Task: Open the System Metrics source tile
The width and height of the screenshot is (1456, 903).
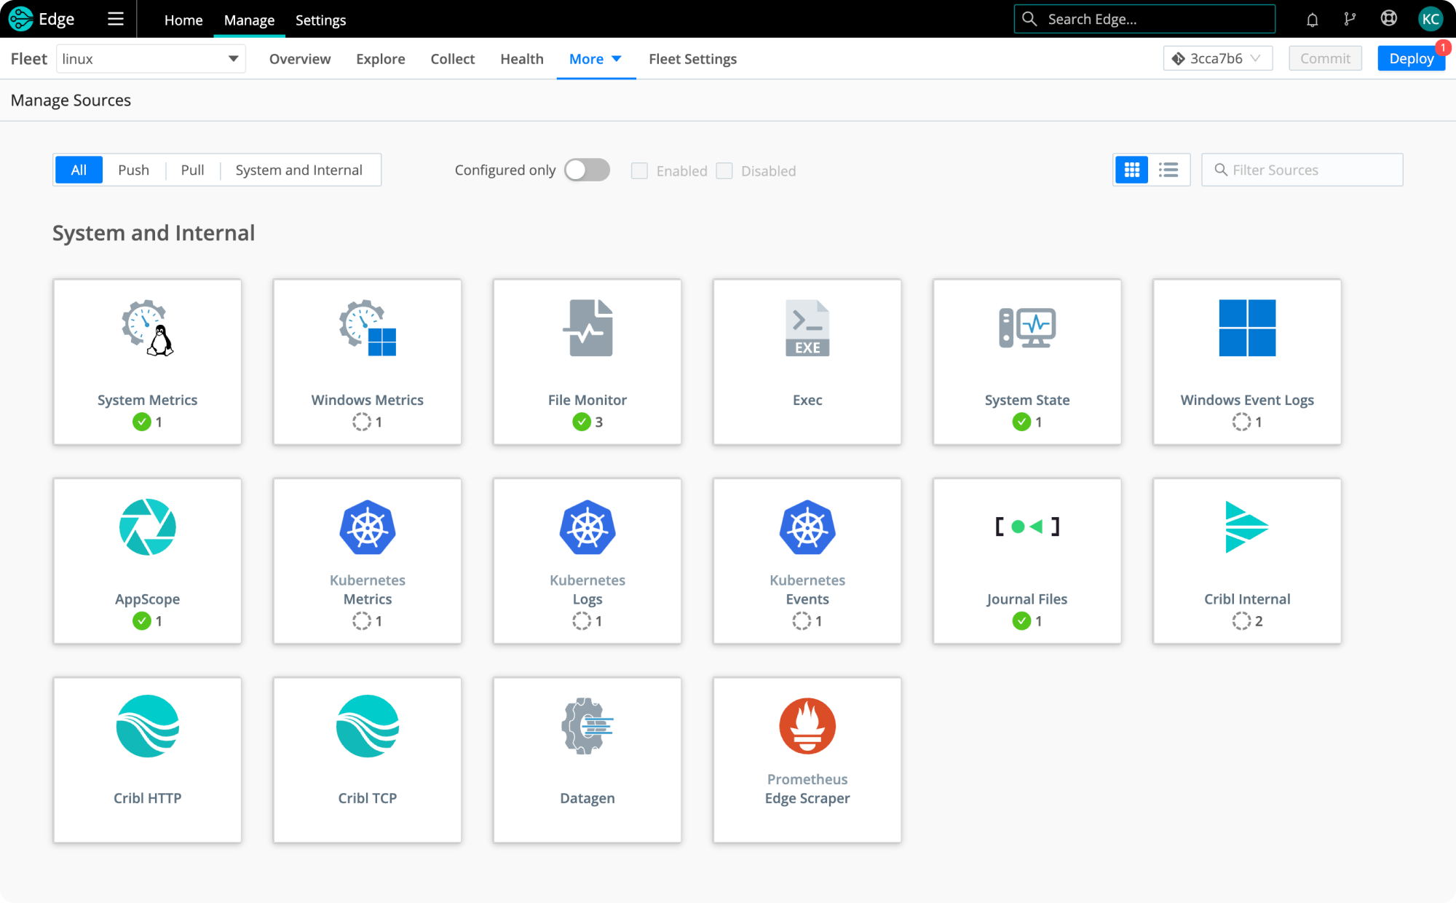Action: [147, 362]
